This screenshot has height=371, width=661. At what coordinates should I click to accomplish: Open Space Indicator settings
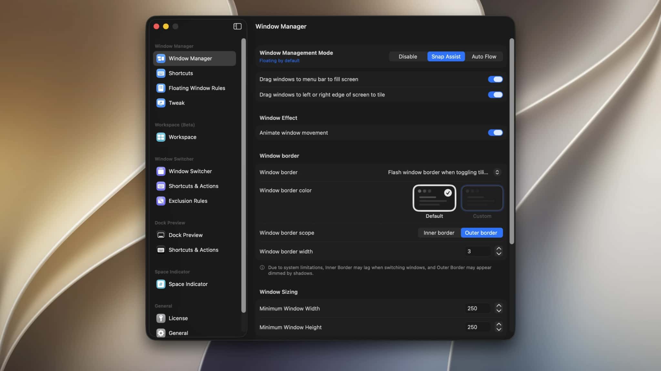[x=194, y=284]
